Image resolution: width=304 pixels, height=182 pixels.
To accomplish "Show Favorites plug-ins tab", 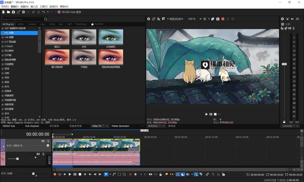I will (x=97, y=24).
